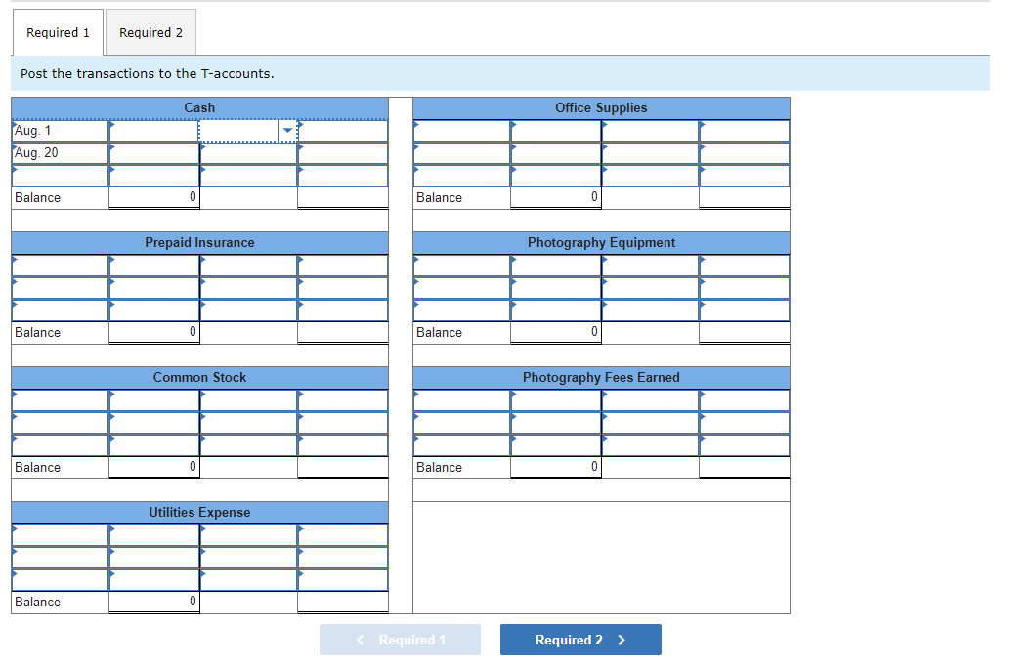
Task: Click the Common Stock account header
Action: coord(199,378)
